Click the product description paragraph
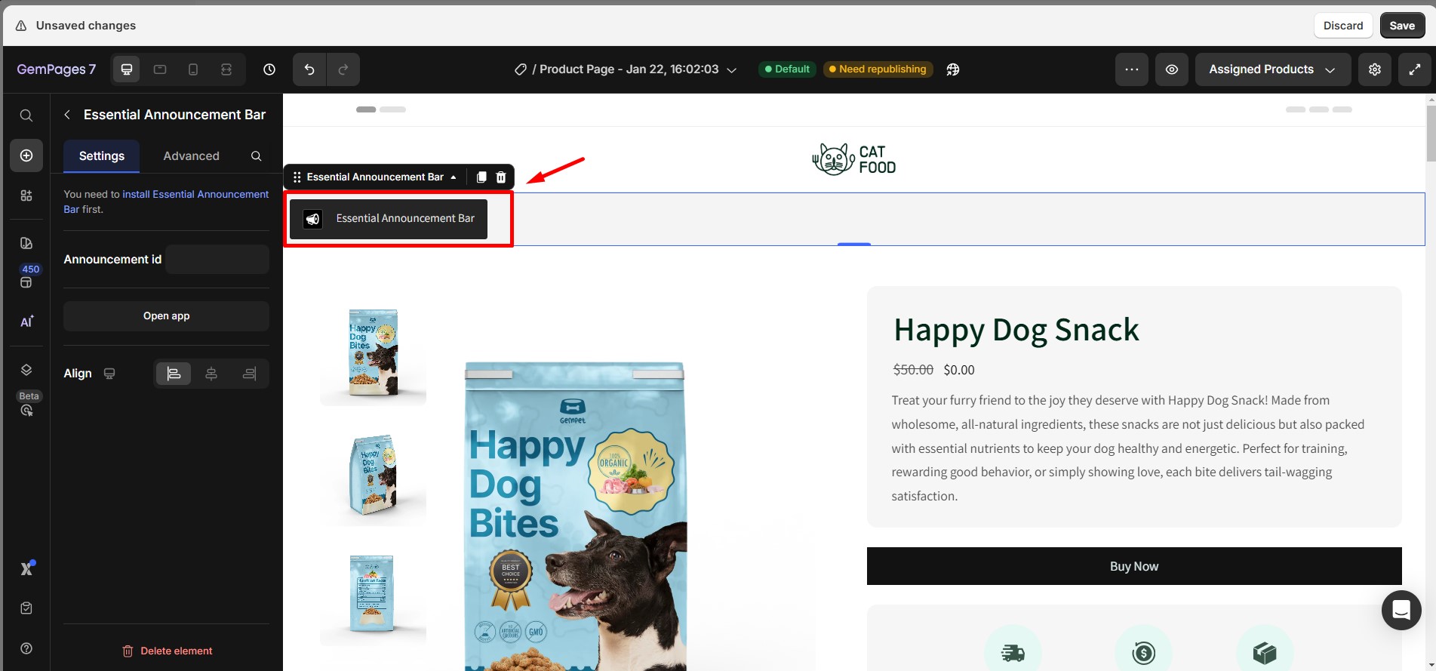 pyautogui.click(x=1128, y=448)
